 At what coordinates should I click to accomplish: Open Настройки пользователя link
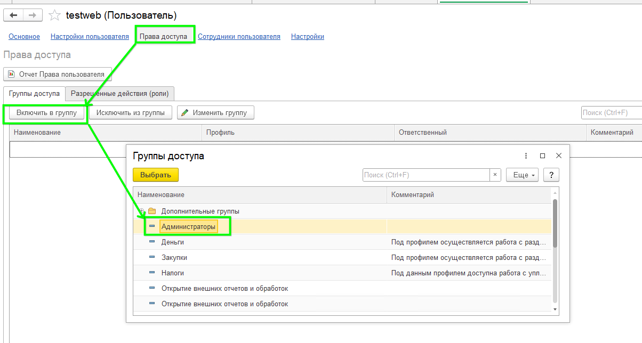[90, 37]
